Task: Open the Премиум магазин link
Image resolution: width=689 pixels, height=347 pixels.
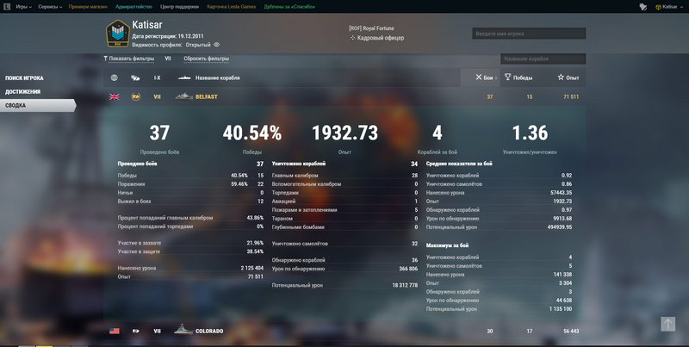Action: click(89, 6)
